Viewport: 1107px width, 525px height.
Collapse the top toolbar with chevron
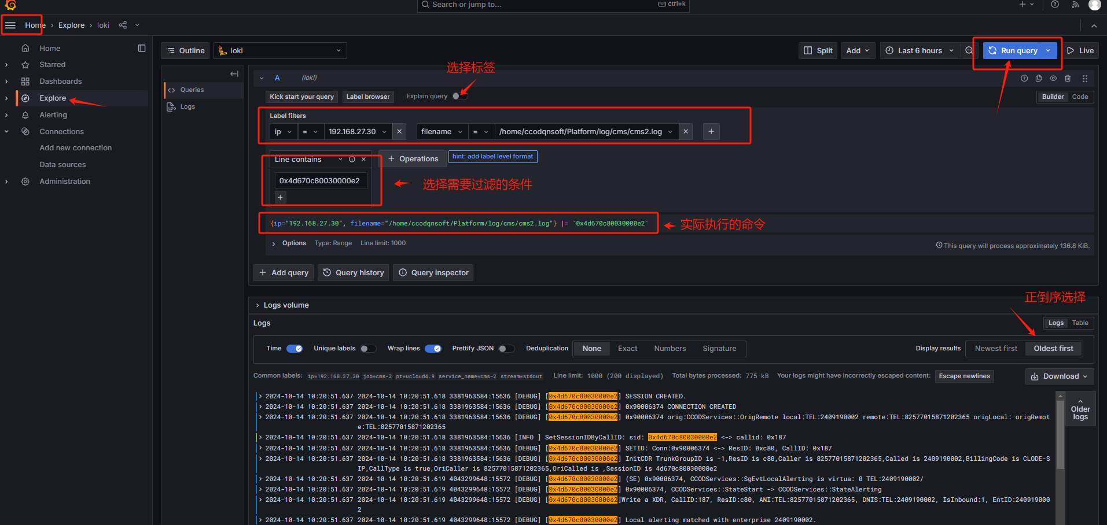pos(1094,25)
